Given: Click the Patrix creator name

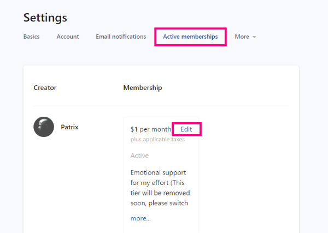Looking at the screenshot, I should (69, 127).
